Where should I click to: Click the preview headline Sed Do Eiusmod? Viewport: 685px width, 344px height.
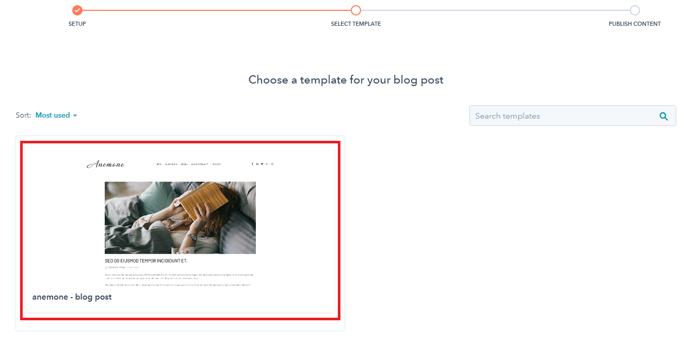tap(146, 261)
